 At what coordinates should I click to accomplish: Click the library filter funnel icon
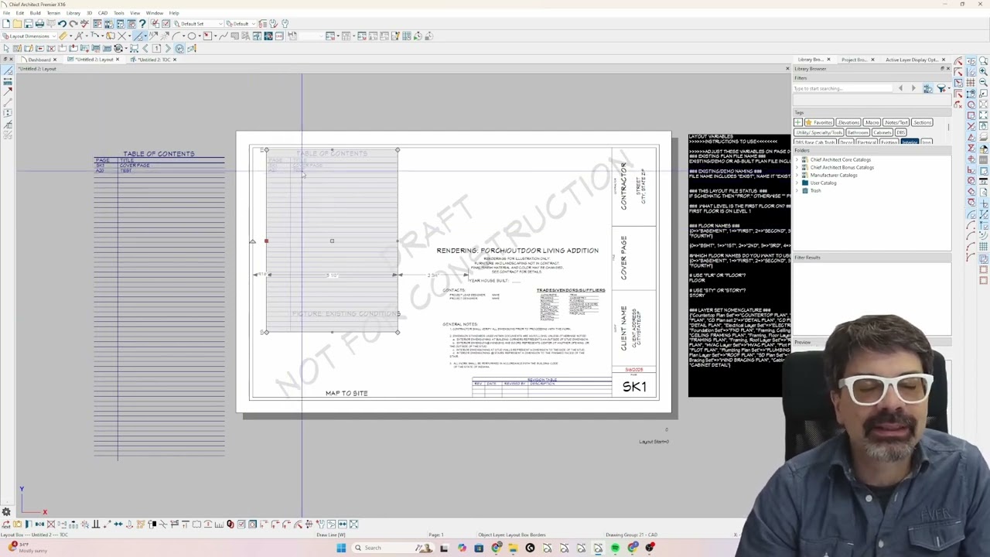(940, 88)
